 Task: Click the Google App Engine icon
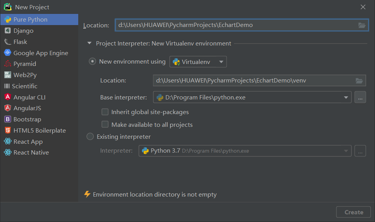tap(8, 52)
